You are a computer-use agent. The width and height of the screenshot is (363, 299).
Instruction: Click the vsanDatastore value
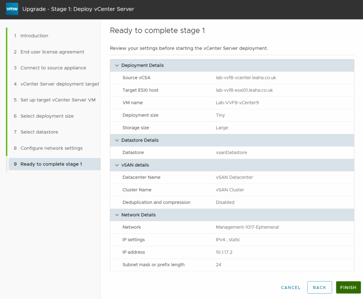(231, 153)
